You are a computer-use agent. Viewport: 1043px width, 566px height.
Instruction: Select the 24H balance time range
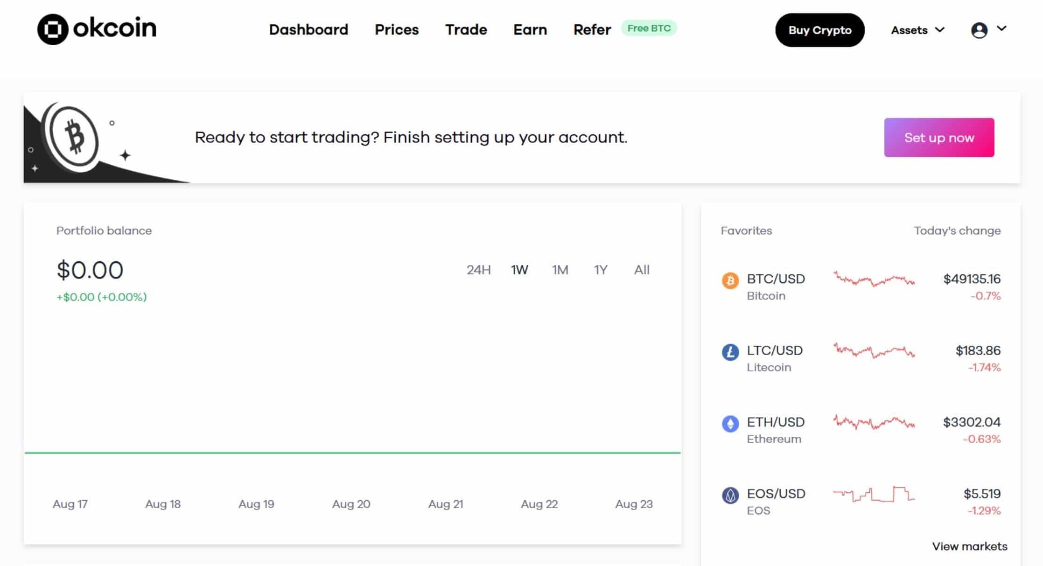coord(479,270)
